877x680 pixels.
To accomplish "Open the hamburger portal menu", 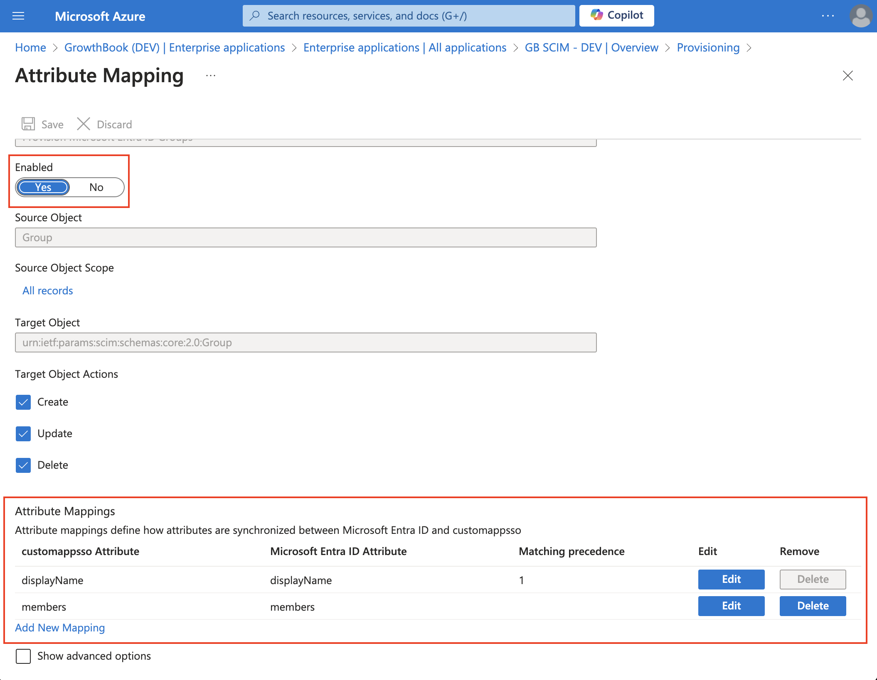I will coord(18,16).
